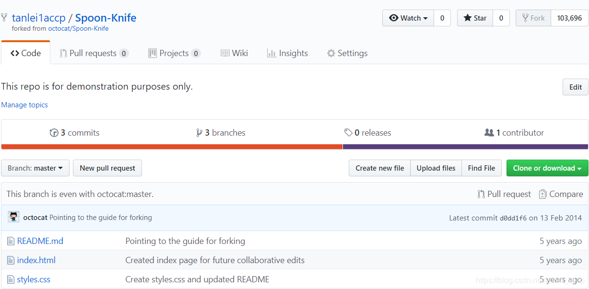Click Compare link

[x=561, y=194]
